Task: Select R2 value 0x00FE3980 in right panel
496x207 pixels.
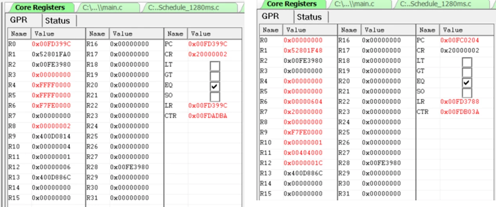Action: tap(303, 61)
